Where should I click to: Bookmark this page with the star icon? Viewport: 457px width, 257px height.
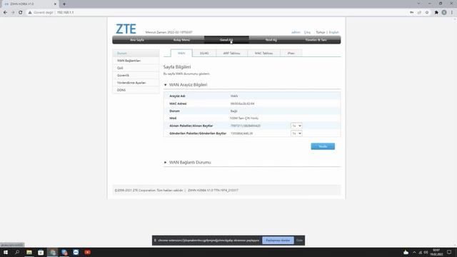point(427,13)
